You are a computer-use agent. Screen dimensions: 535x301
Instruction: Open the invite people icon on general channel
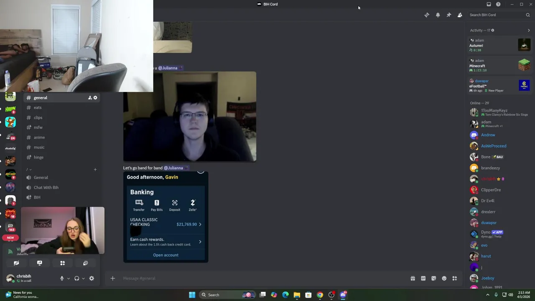[89, 98]
